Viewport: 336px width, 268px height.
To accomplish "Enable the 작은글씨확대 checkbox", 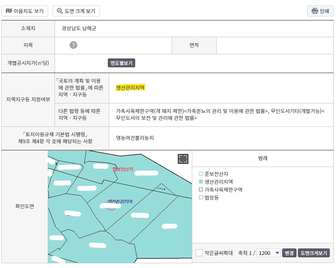I will (199, 253).
